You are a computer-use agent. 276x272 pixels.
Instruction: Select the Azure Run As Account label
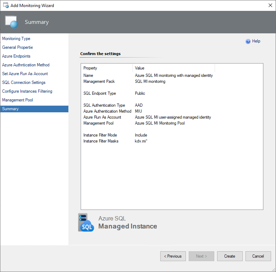click(x=102, y=117)
